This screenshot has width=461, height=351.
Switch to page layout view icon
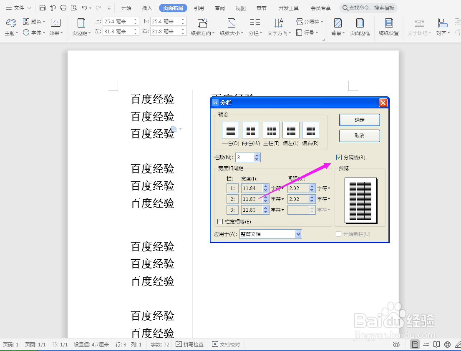[x=415, y=344]
